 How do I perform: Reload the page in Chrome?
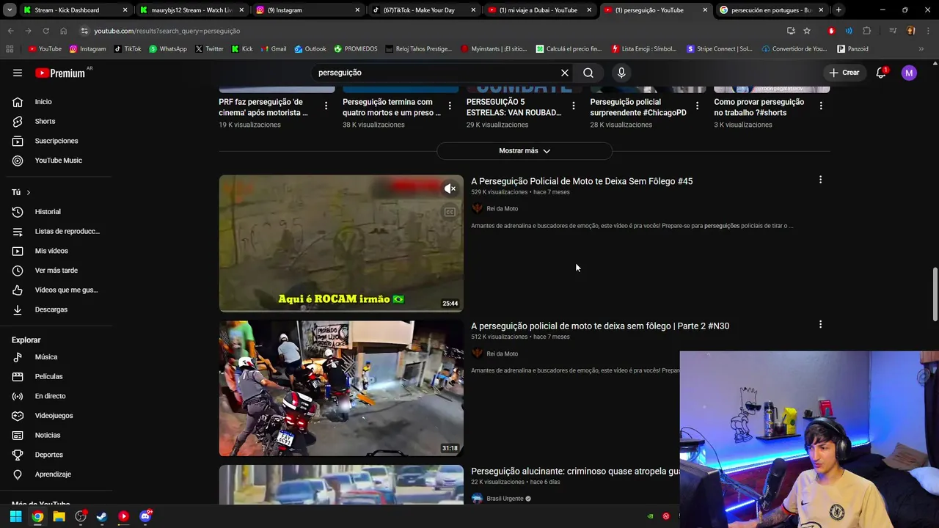(x=45, y=31)
